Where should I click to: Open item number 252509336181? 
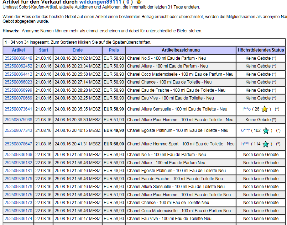(18, 171)
